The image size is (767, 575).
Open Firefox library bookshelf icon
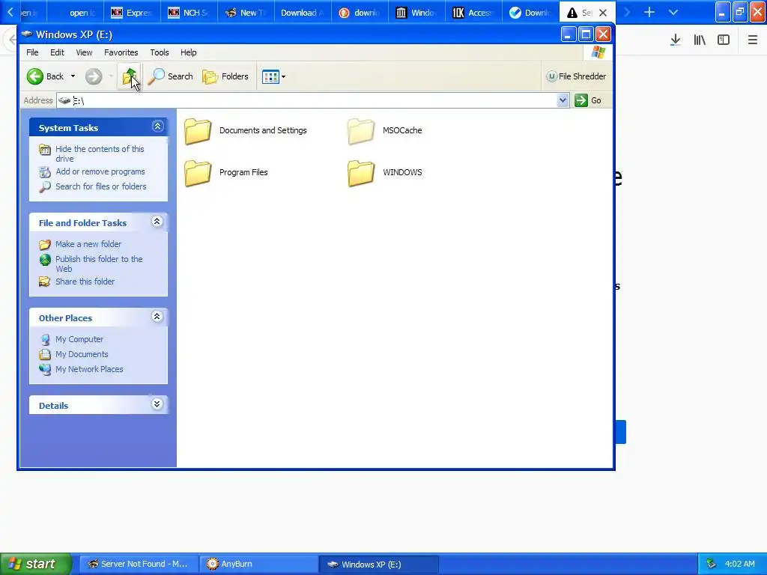pos(700,40)
